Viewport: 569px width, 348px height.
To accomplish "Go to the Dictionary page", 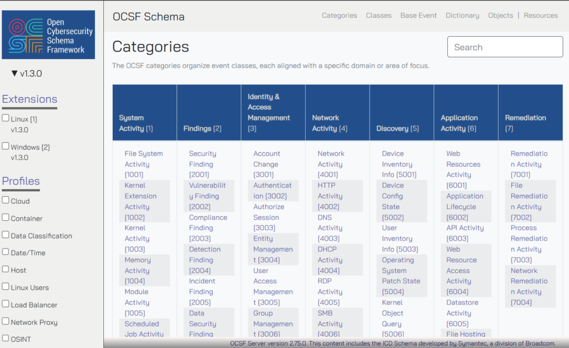I will (462, 16).
